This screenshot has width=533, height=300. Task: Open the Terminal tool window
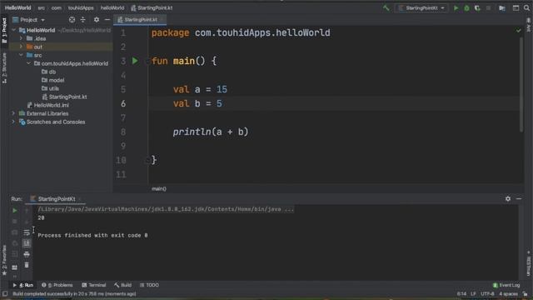click(x=94, y=285)
